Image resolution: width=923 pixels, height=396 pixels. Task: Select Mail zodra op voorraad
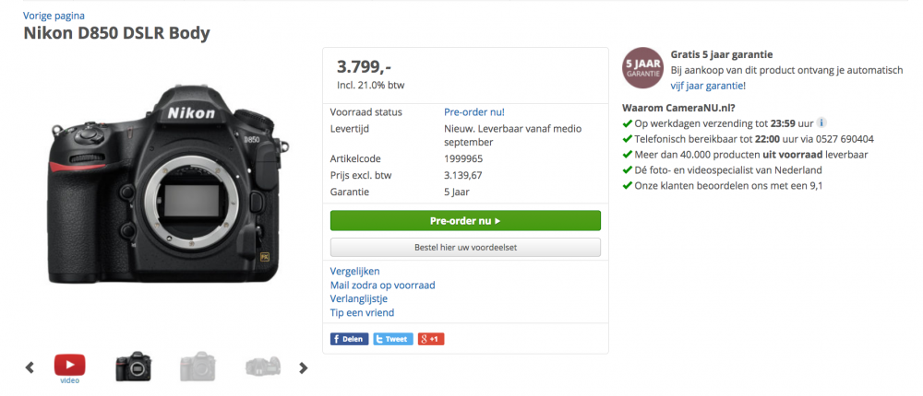click(x=383, y=285)
